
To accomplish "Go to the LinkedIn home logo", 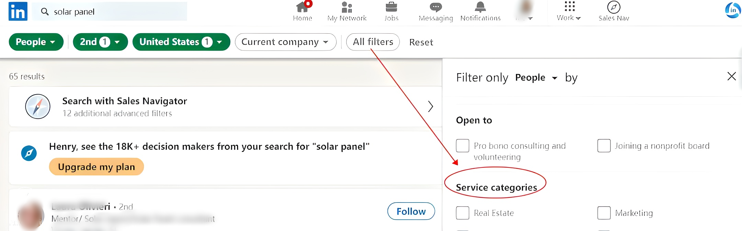I will (x=18, y=11).
